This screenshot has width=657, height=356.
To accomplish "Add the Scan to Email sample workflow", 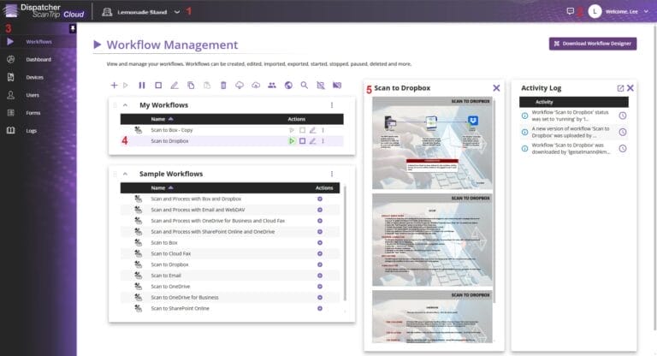I will [x=319, y=275].
